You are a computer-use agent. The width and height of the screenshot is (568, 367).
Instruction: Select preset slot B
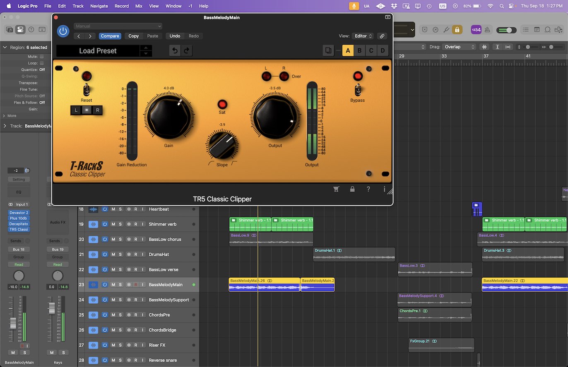(359, 50)
